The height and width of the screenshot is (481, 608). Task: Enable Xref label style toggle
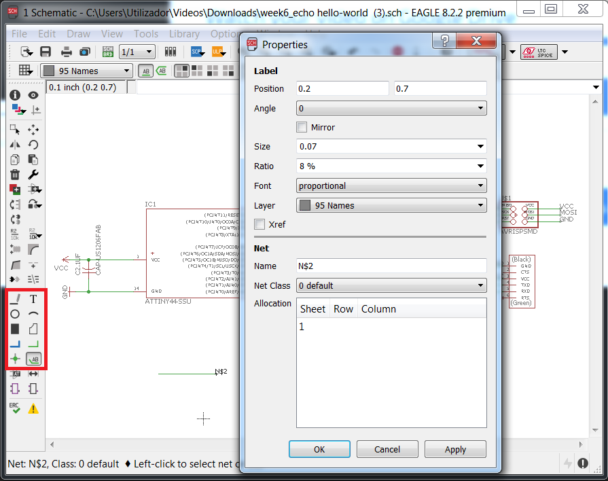click(162, 71)
